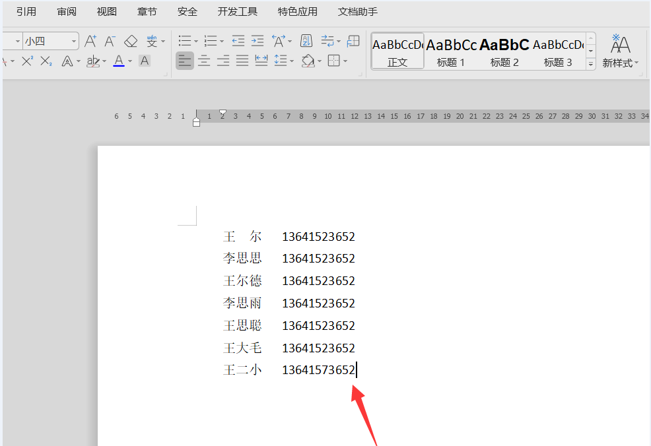Apply paragraph shading fill bucket
Image resolution: width=651 pixels, height=446 pixels.
[308, 61]
